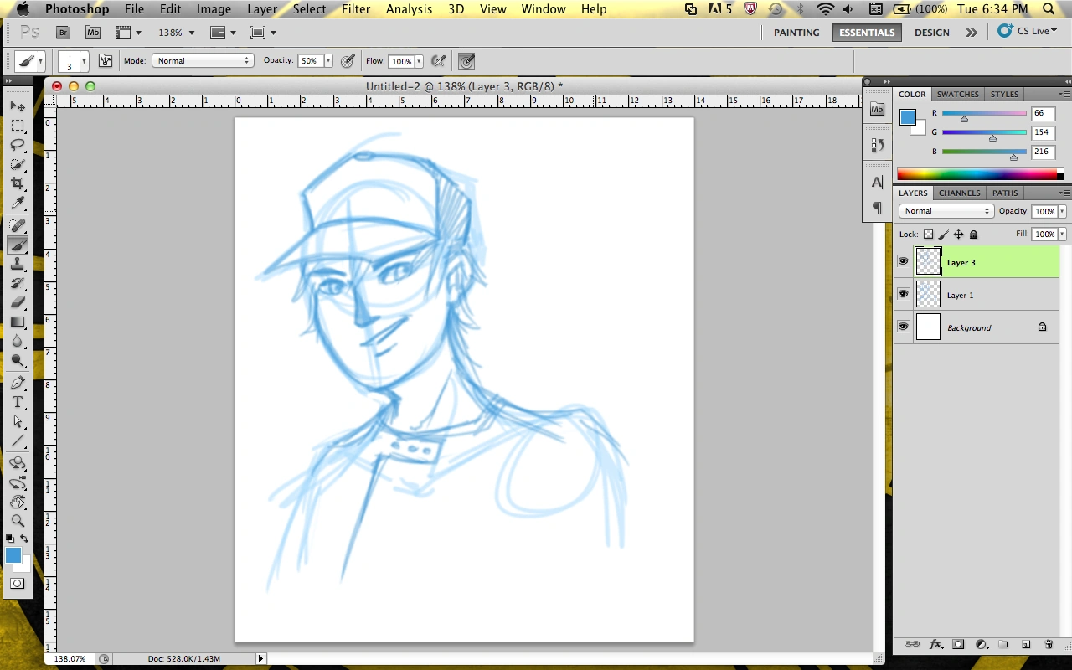The width and height of the screenshot is (1072, 670).
Task: Open the collapsed Character panel icon
Action: pyautogui.click(x=878, y=182)
